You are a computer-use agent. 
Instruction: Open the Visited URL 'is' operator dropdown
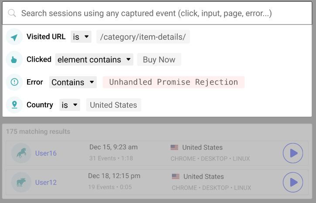coord(81,37)
